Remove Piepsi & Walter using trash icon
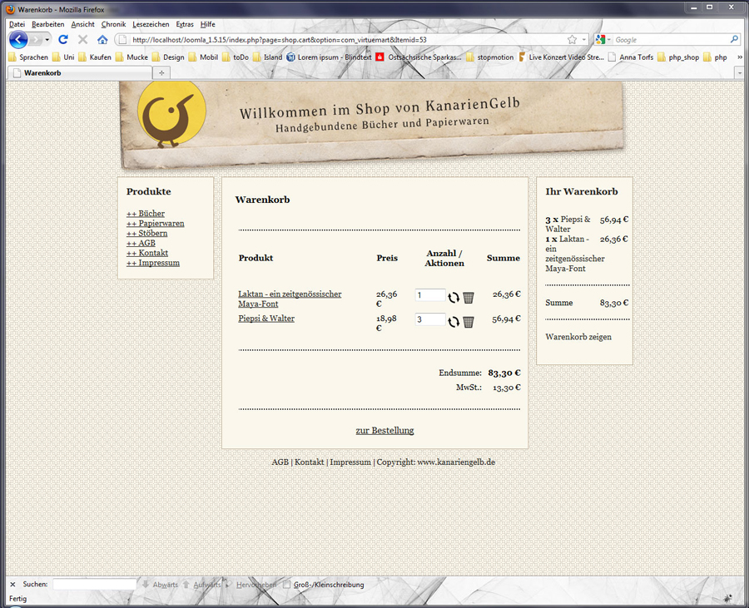749x608 pixels. click(x=469, y=322)
